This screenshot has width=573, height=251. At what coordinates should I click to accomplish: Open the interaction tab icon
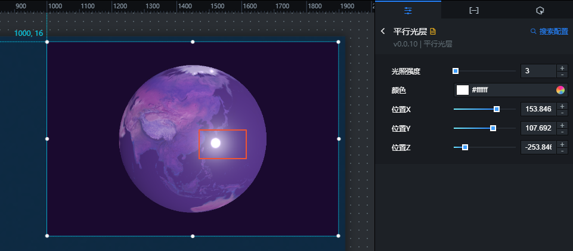coord(540,11)
